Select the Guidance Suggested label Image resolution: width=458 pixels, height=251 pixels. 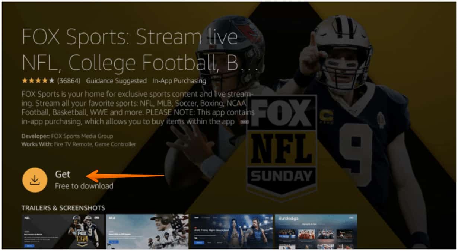coord(116,80)
